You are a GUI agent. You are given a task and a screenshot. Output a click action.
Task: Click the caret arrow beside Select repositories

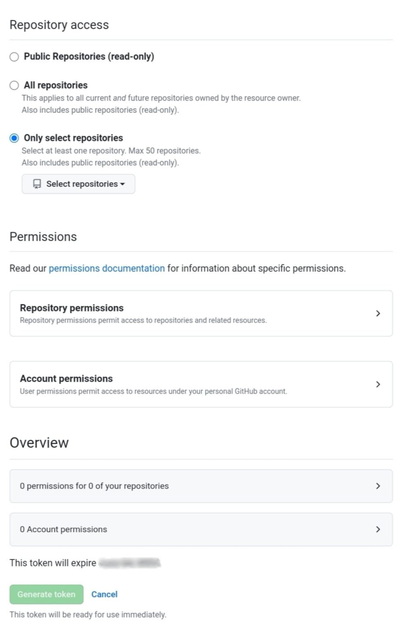122,184
